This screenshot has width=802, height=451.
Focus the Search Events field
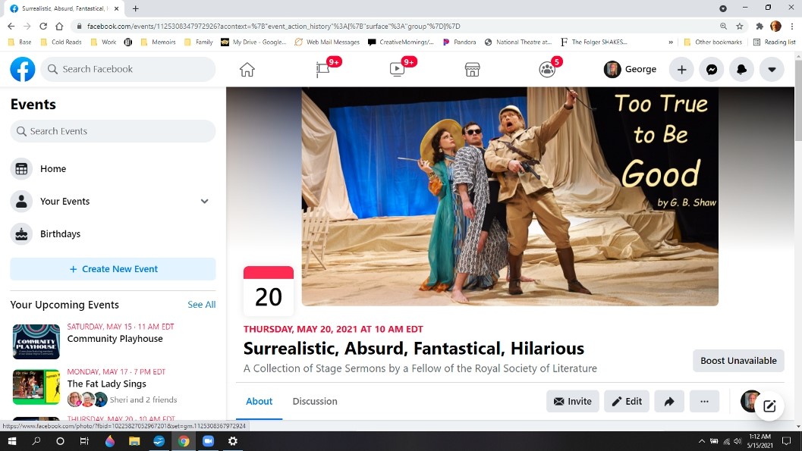click(113, 131)
